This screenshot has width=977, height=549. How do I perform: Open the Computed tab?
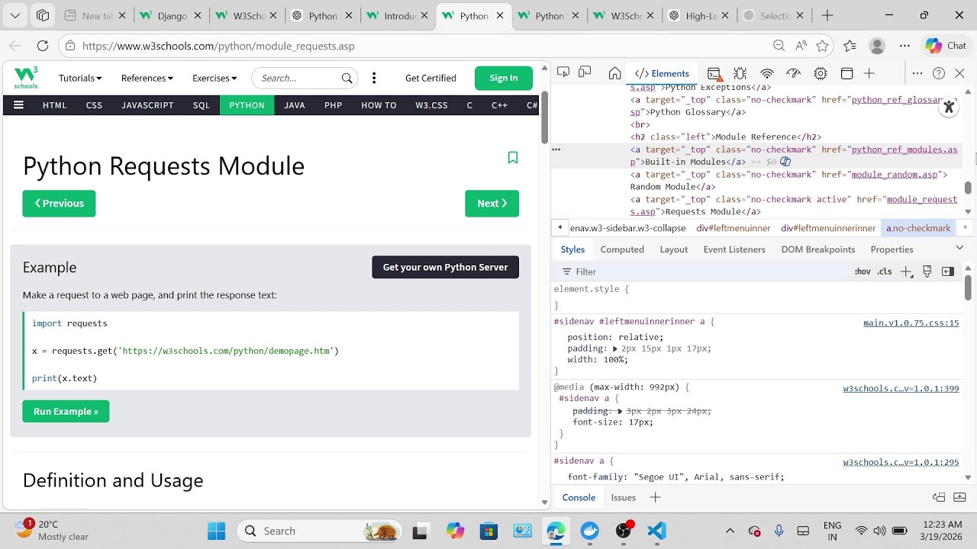(x=622, y=249)
